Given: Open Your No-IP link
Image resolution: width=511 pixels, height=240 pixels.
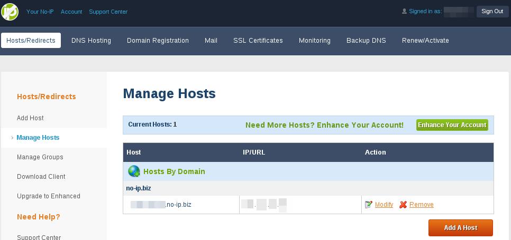Looking at the screenshot, I should tap(40, 12).
